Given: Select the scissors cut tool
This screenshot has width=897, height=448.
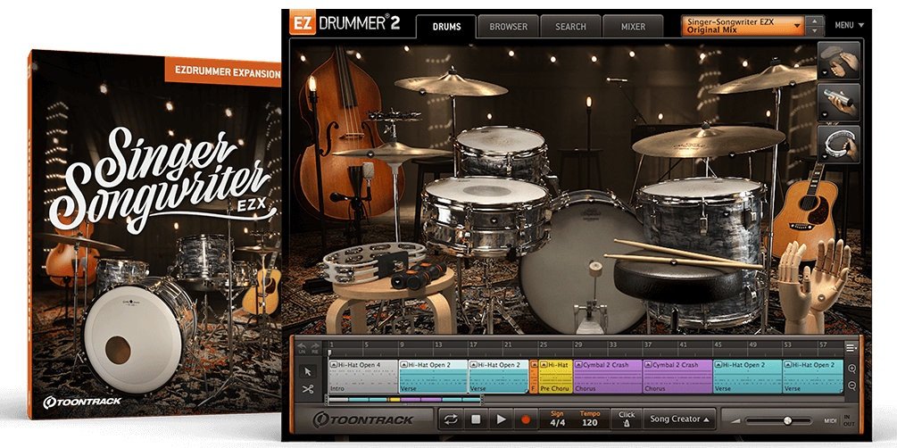Looking at the screenshot, I should point(307,388).
